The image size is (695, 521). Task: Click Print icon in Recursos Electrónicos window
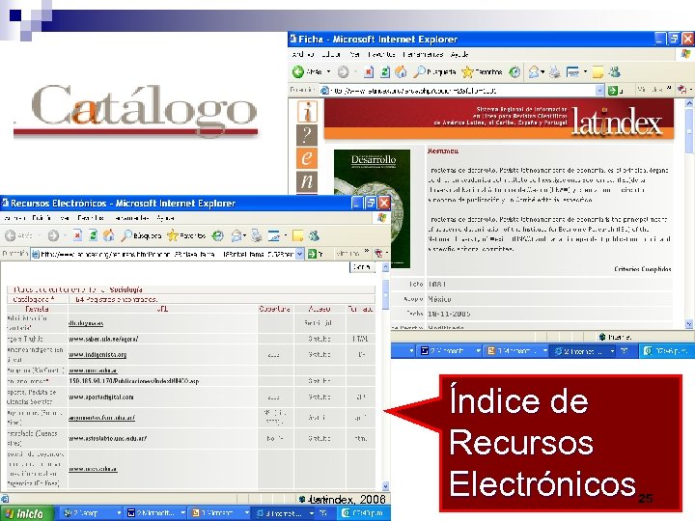[x=256, y=235]
